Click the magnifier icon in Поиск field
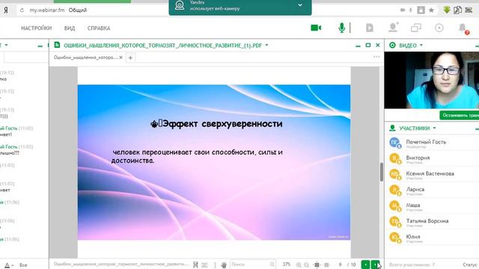Image resolution: width=479 pixels, height=269 pixels. coord(272,265)
